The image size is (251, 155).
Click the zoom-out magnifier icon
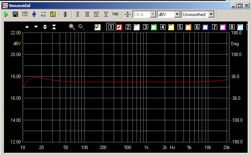click(81, 27)
